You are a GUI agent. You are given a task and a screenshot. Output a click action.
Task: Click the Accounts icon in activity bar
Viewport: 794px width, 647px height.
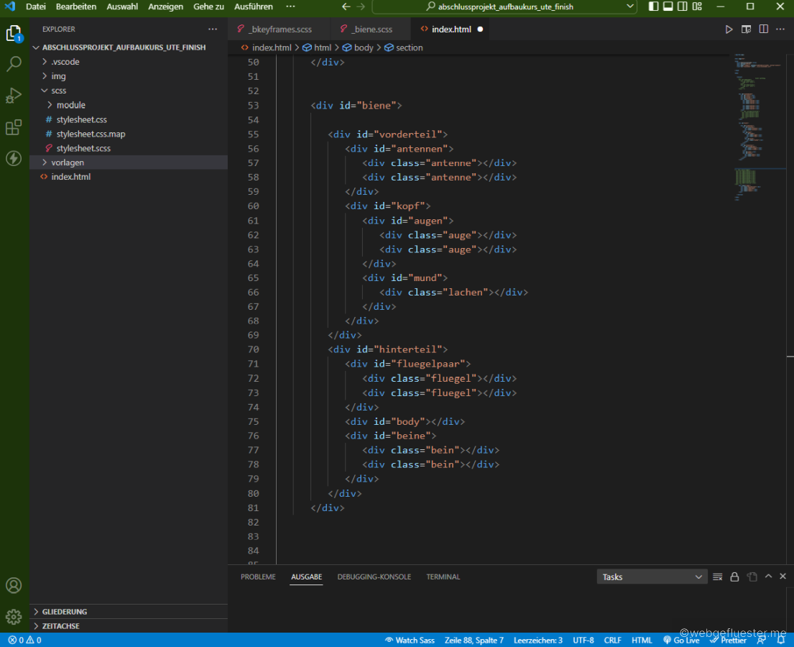click(14, 585)
